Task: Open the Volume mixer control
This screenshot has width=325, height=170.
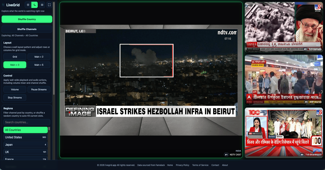Action: pyautogui.click(x=15, y=90)
